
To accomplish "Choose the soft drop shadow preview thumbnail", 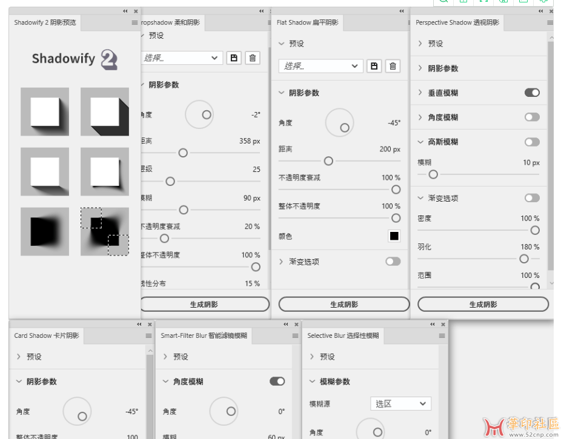I will tap(45, 111).
